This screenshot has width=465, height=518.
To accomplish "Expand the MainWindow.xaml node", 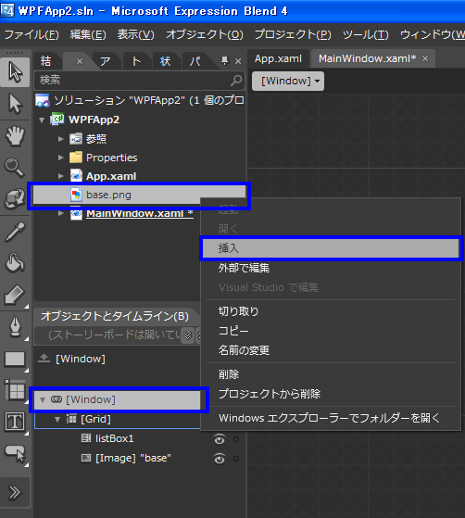I will (61, 213).
